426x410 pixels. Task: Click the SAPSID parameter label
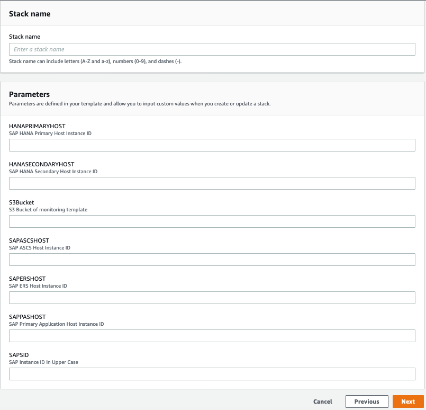click(x=19, y=355)
